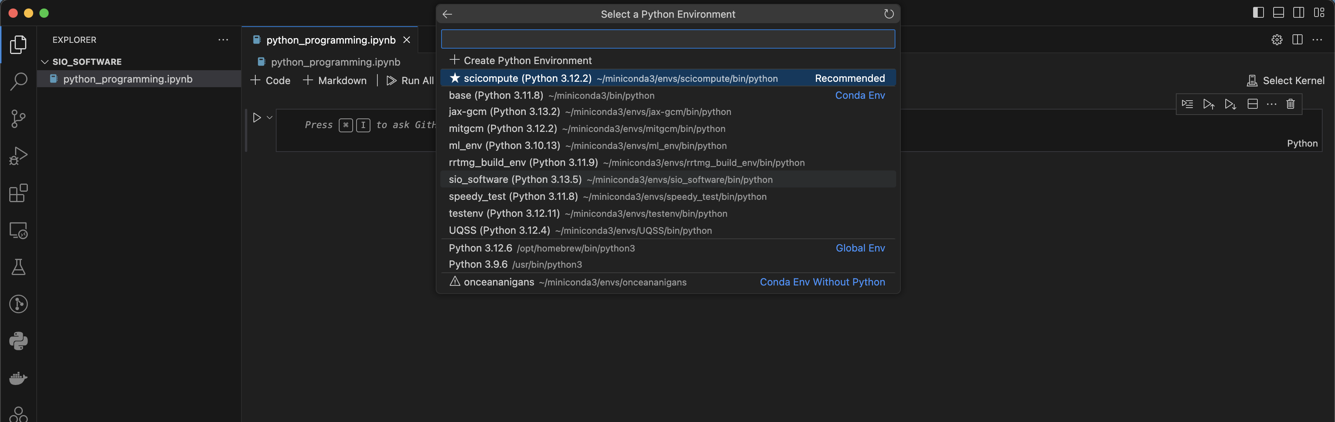Open the Python extension sidebar icon
The width and height of the screenshot is (1335, 422).
click(x=19, y=341)
